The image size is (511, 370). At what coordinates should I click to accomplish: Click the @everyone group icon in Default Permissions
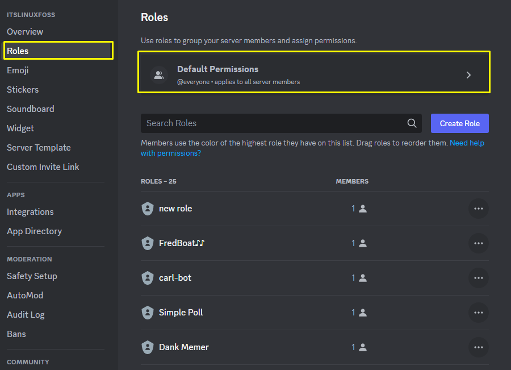click(159, 75)
